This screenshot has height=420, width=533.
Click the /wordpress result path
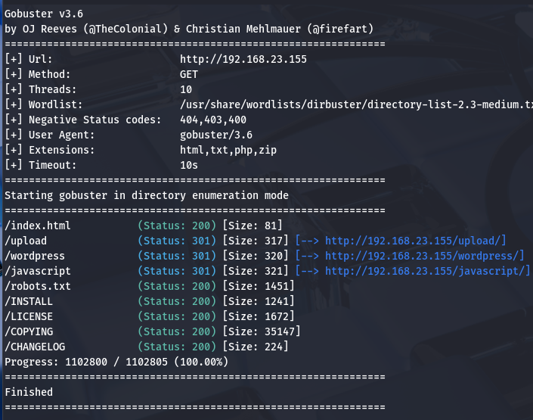(x=35, y=256)
